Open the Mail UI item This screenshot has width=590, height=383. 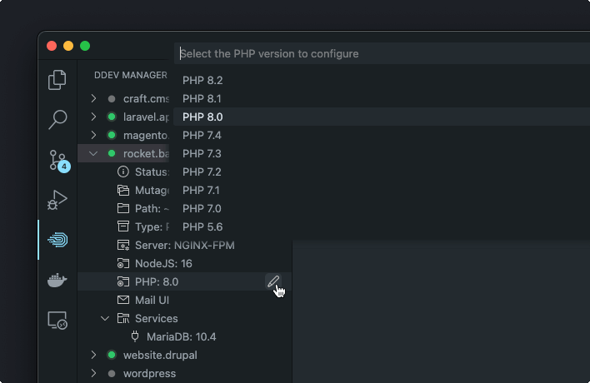[152, 301]
